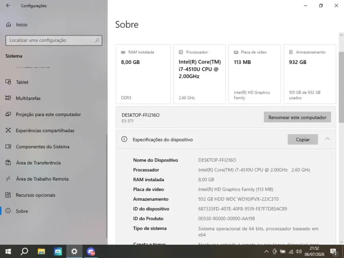Open taskbar search magnifier

point(24,251)
